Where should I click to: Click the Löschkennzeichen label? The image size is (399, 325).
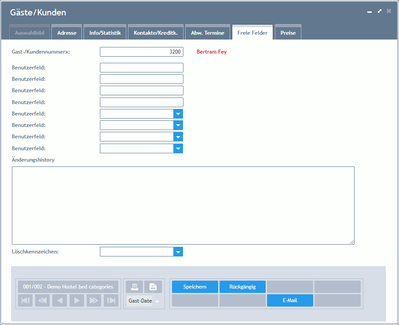[35, 252]
